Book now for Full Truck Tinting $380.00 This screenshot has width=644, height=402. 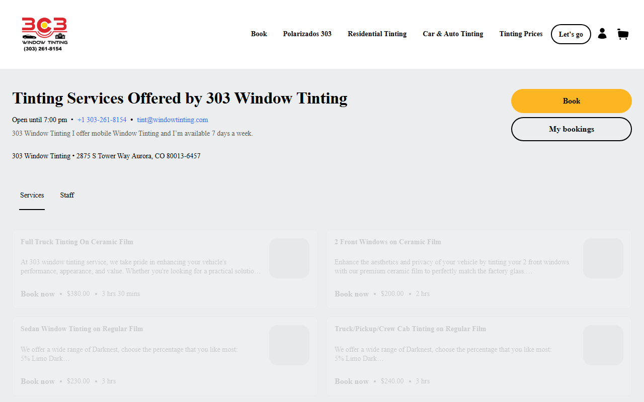pyautogui.click(x=38, y=294)
